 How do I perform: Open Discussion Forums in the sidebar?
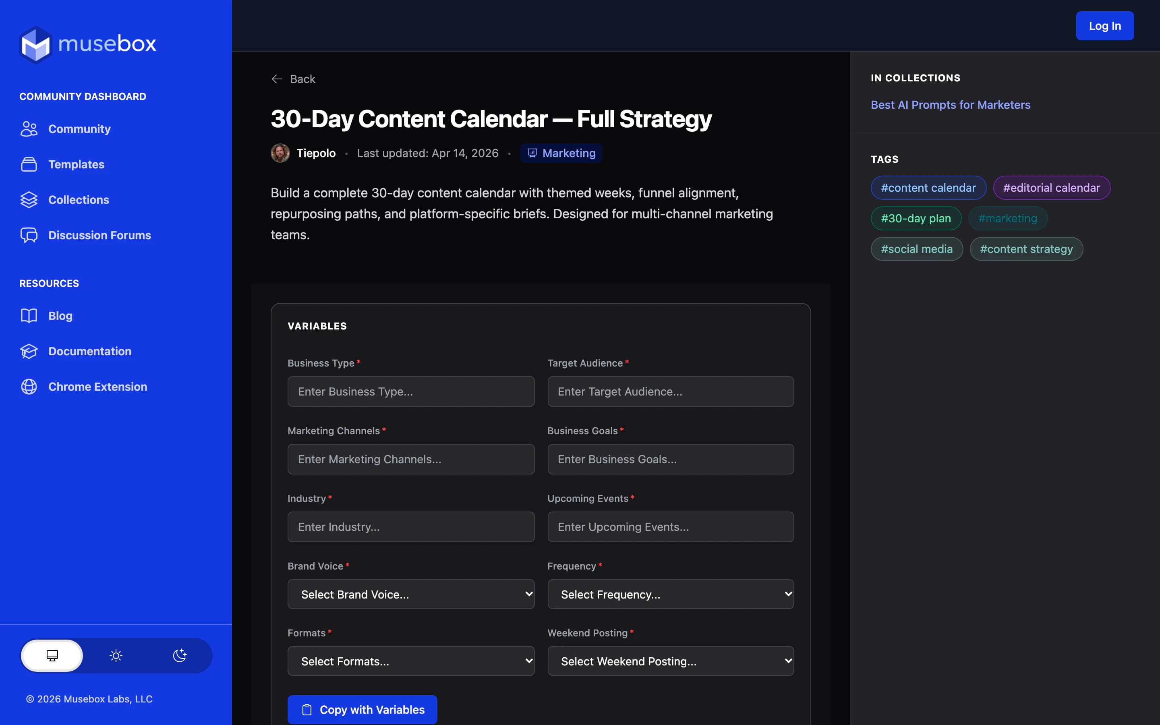tap(100, 236)
